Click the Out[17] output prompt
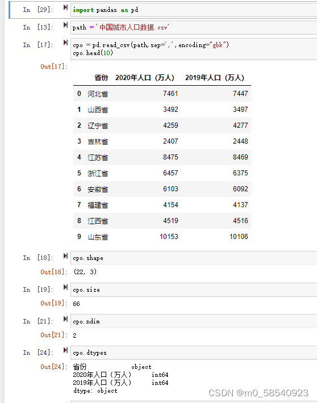The image size is (317, 403). (x=54, y=66)
